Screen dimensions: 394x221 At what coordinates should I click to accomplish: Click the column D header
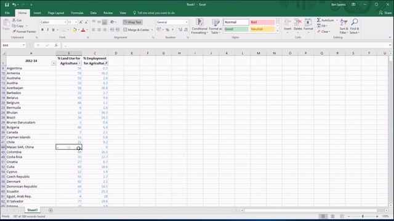(x=116, y=53)
